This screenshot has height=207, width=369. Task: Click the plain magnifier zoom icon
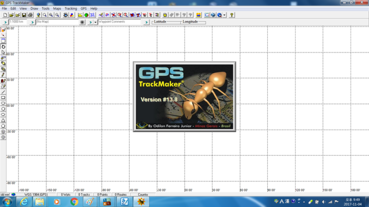tap(45, 15)
